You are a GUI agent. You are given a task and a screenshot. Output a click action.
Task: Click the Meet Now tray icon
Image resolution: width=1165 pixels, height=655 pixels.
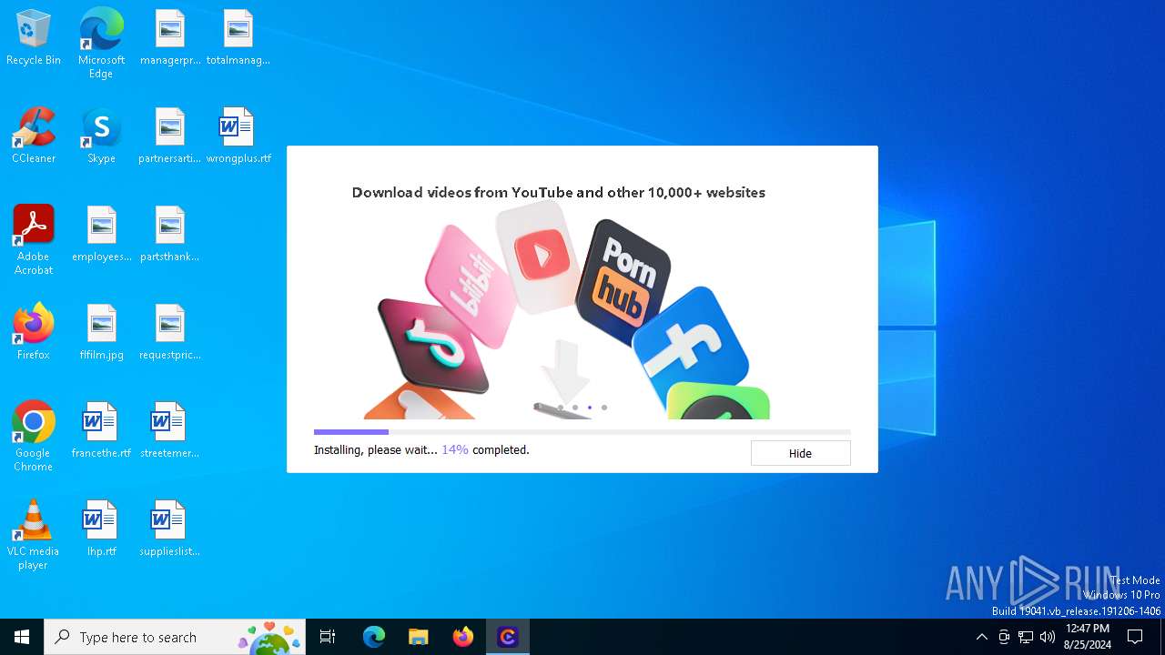pos(1004,637)
